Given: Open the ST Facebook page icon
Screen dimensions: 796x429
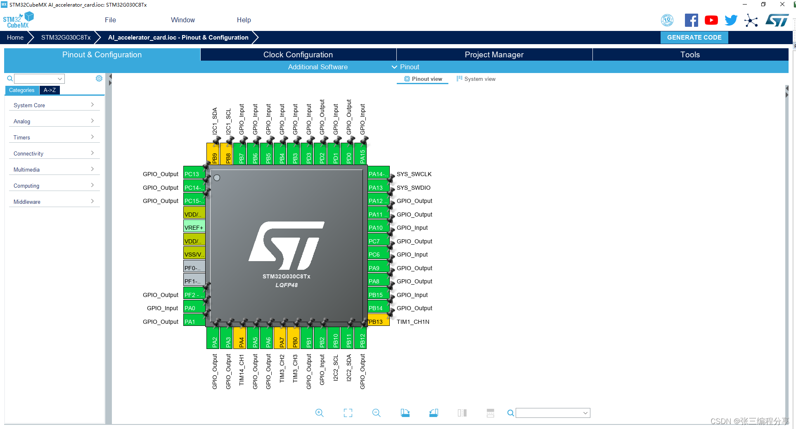Looking at the screenshot, I should tap(691, 20).
